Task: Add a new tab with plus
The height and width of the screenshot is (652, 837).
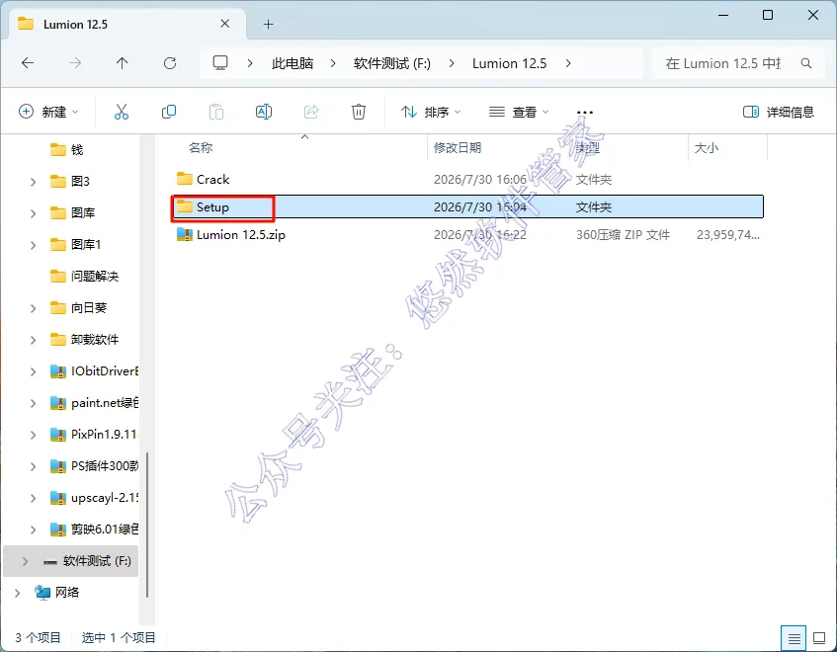Action: (x=269, y=24)
